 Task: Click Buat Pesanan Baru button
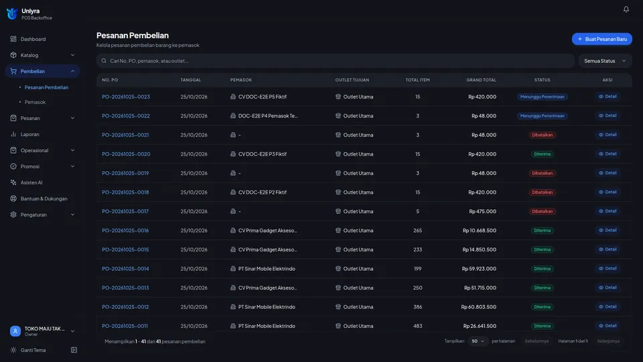click(601, 39)
